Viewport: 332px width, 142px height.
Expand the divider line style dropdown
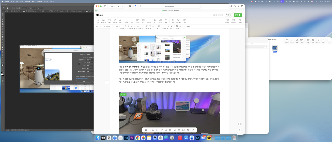coord(128,20)
